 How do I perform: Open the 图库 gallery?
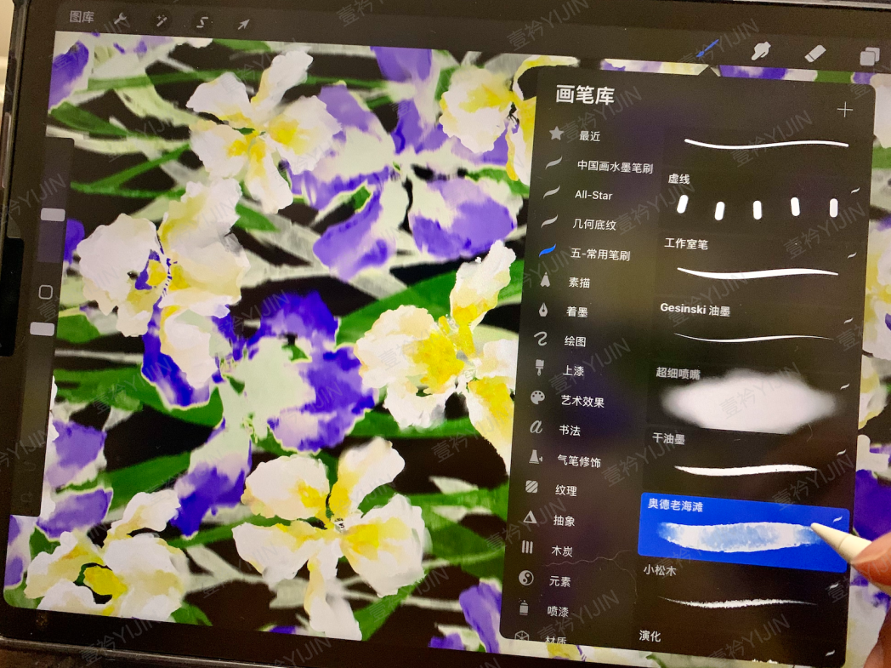point(82,16)
